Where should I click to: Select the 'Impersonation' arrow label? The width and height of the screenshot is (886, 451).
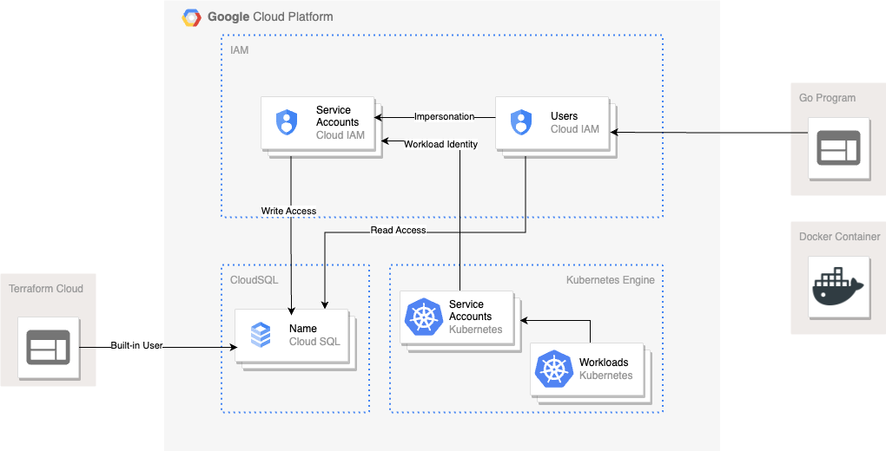444,117
